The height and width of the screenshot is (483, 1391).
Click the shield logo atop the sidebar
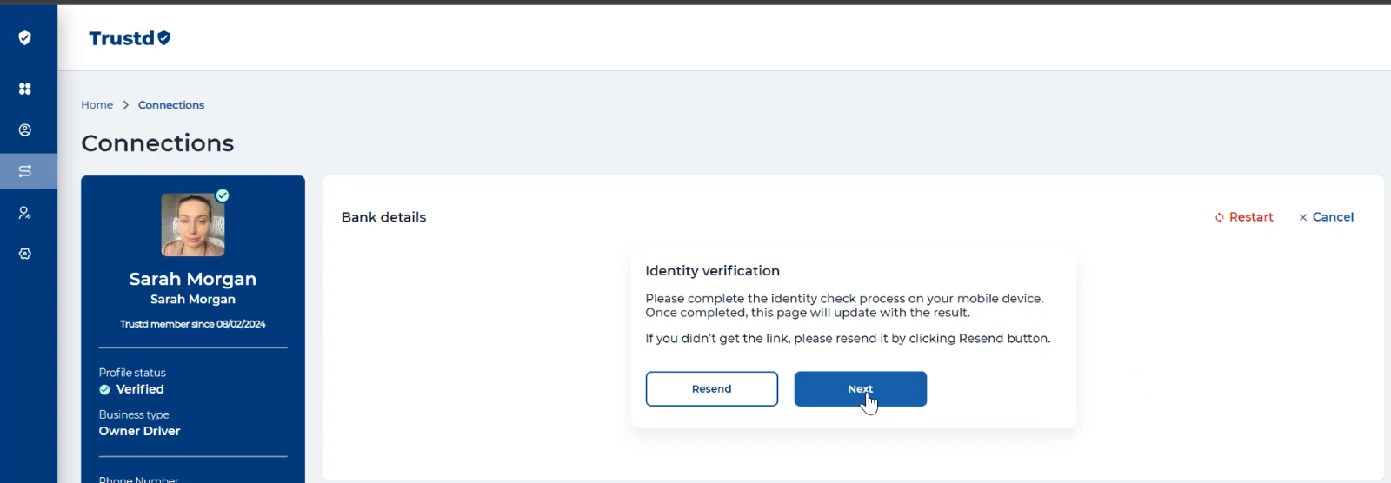(x=24, y=37)
